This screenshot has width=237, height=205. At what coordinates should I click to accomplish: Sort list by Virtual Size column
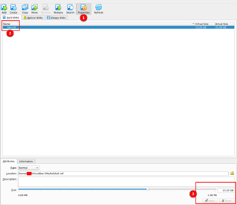pyautogui.click(x=204, y=24)
